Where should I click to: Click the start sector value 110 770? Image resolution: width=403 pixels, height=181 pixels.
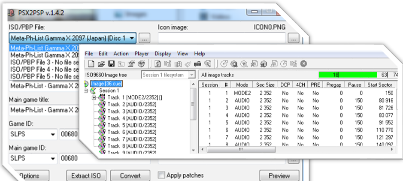(x=385, y=130)
